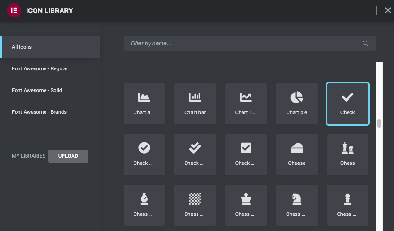Click the search magnifier icon
Image resolution: width=394 pixels, height=231 pixels.
[366, 43]
